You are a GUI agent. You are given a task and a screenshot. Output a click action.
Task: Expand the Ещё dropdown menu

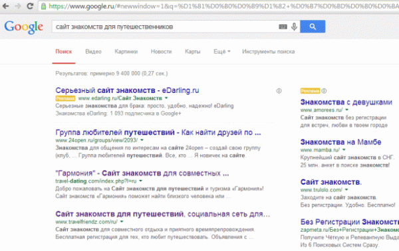click(x=222, y=52)
